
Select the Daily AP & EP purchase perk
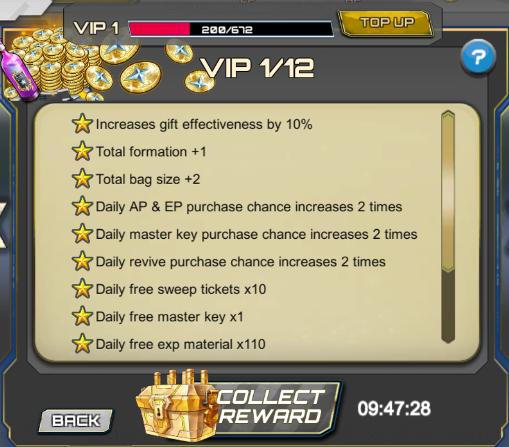(237, 207)
